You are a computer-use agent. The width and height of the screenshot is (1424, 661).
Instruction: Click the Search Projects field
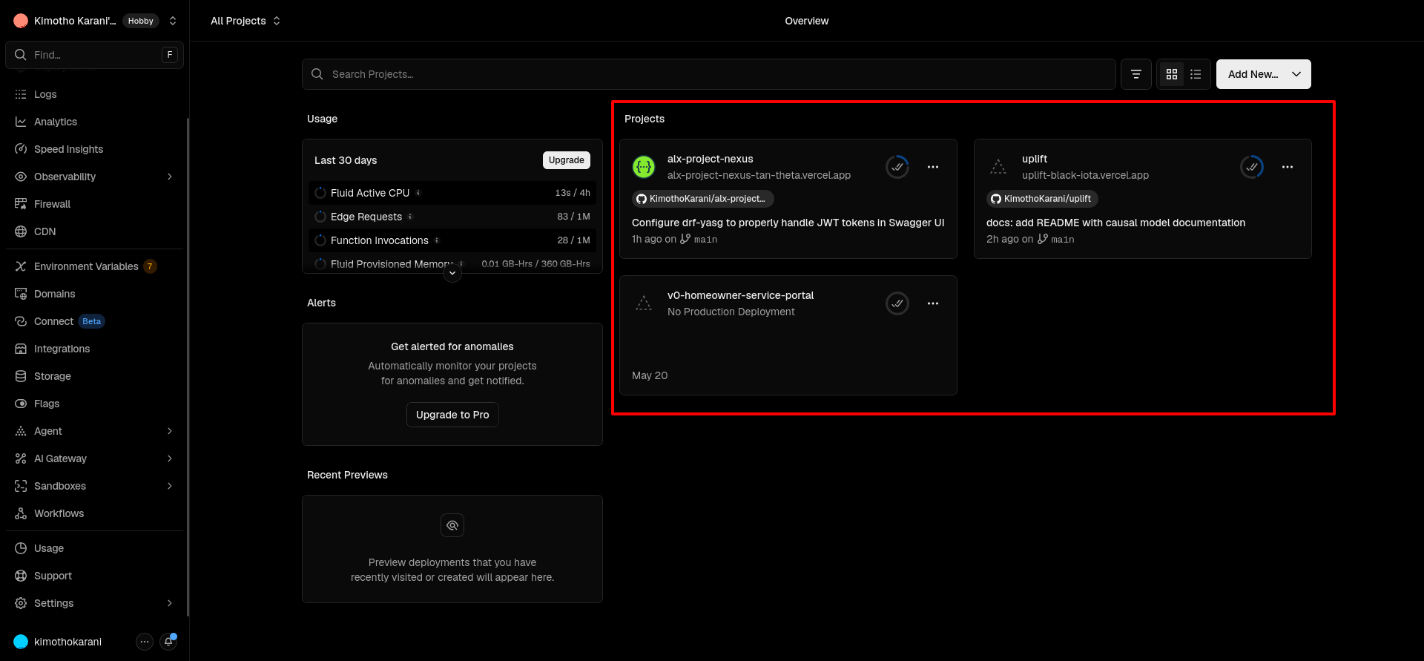pos(709,74)
